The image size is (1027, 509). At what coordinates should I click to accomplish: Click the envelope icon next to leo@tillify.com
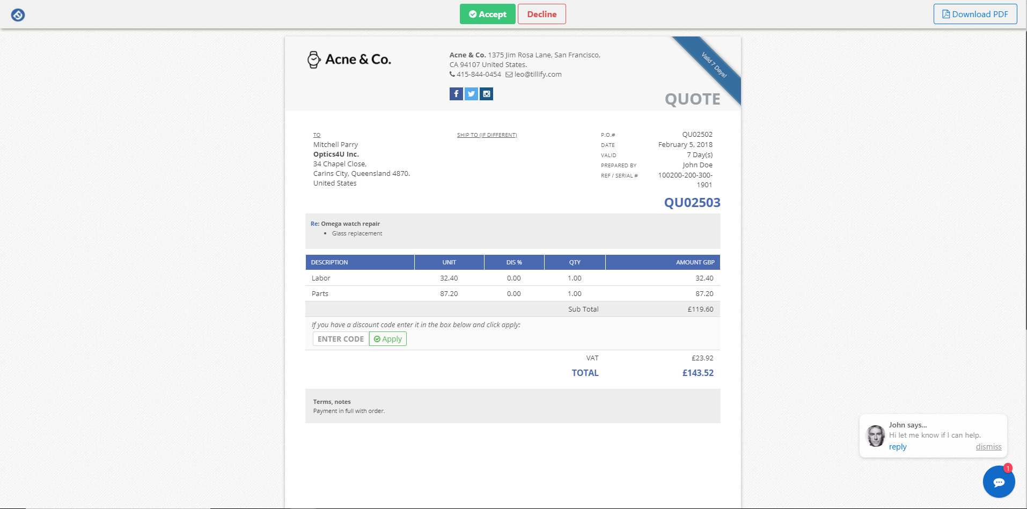point(508,74)
